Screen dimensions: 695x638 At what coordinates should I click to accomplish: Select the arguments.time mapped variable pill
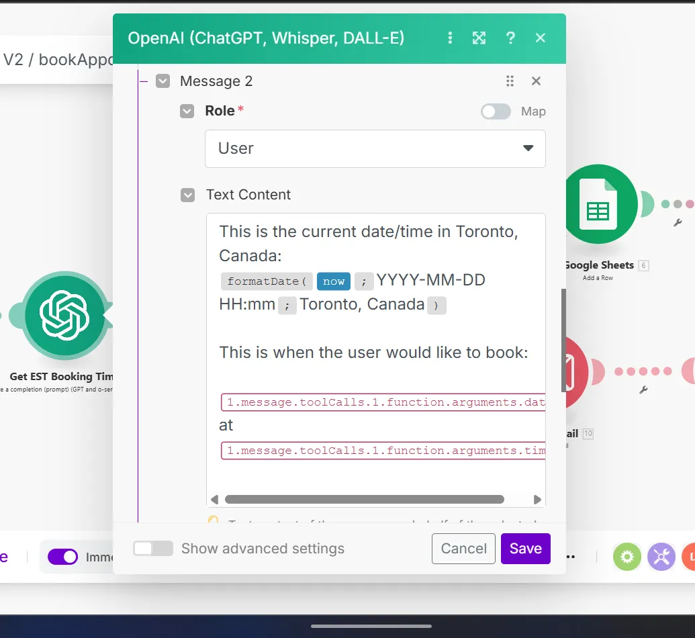point(383,451)
